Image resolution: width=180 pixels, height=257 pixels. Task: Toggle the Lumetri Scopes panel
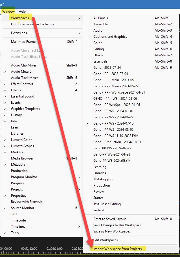pyautogui.click(x=42, y=146)
